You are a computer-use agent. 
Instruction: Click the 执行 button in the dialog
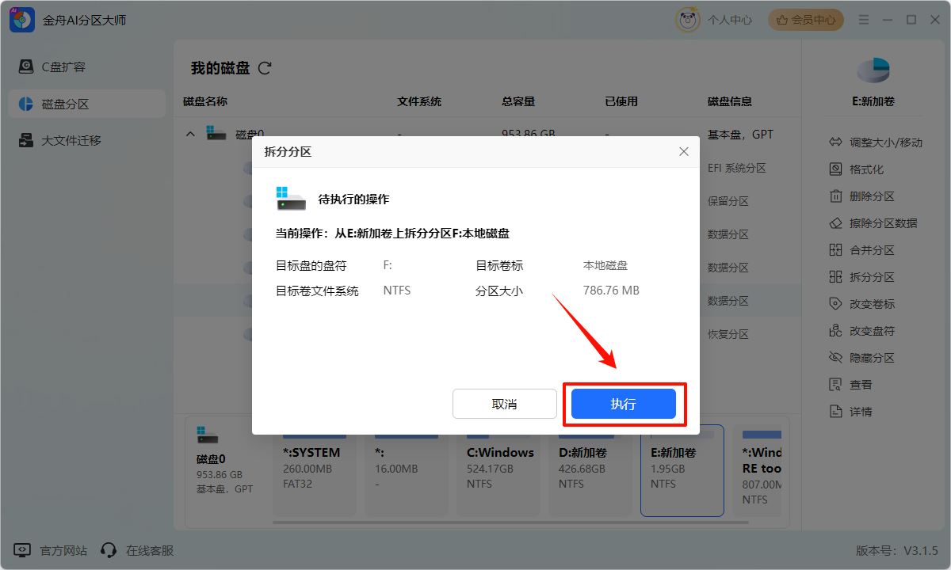pyautogui.click(x=623, y=404)
